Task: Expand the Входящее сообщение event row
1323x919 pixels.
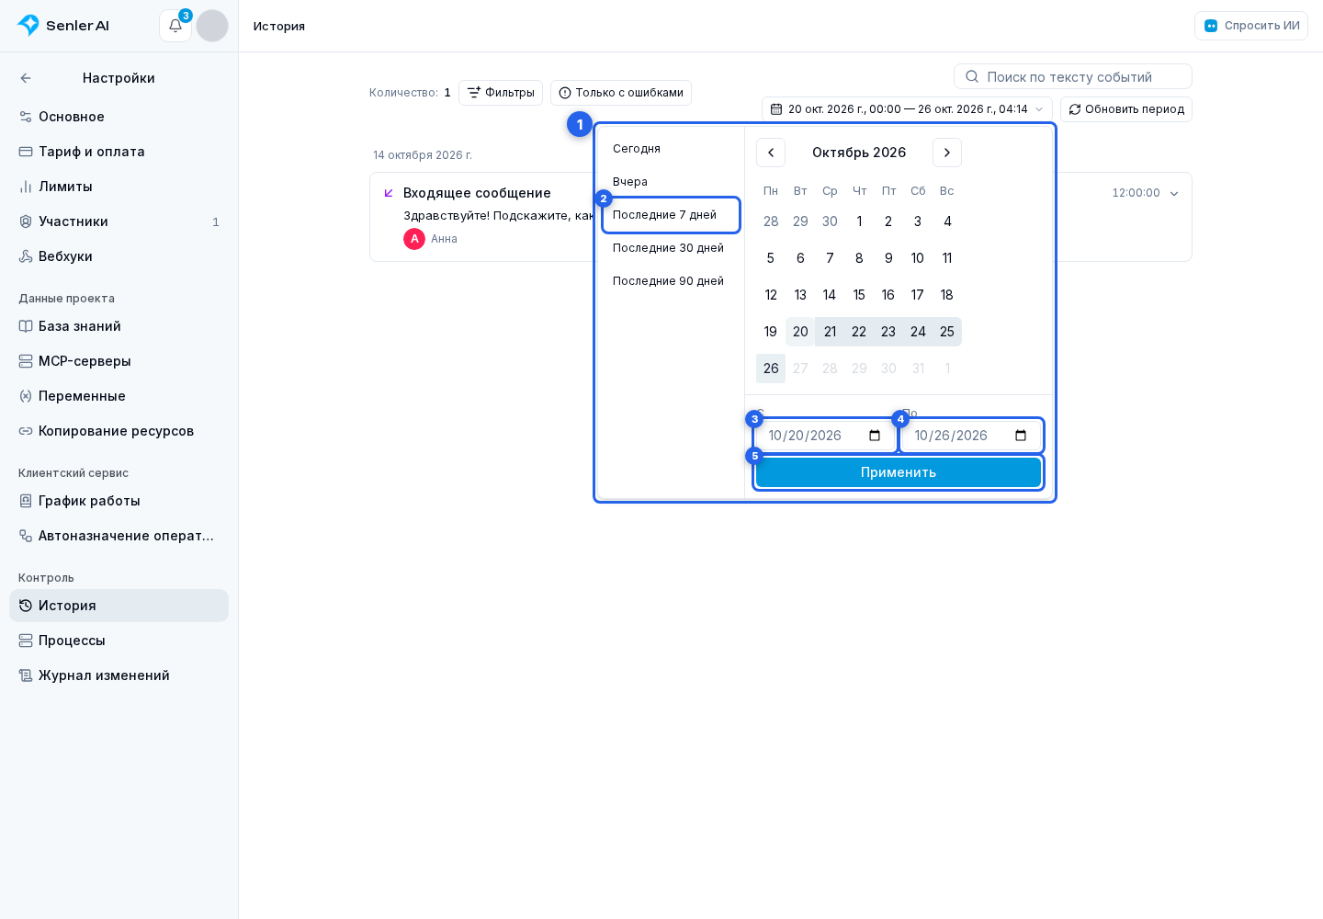Action: pyautogui.click(x=1174, y=193)
